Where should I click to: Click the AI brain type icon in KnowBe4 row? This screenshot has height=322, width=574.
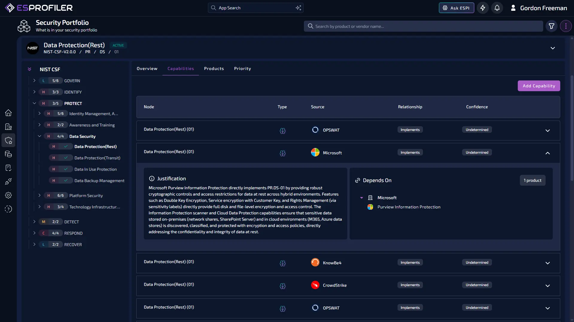click(x=283, y=263)
